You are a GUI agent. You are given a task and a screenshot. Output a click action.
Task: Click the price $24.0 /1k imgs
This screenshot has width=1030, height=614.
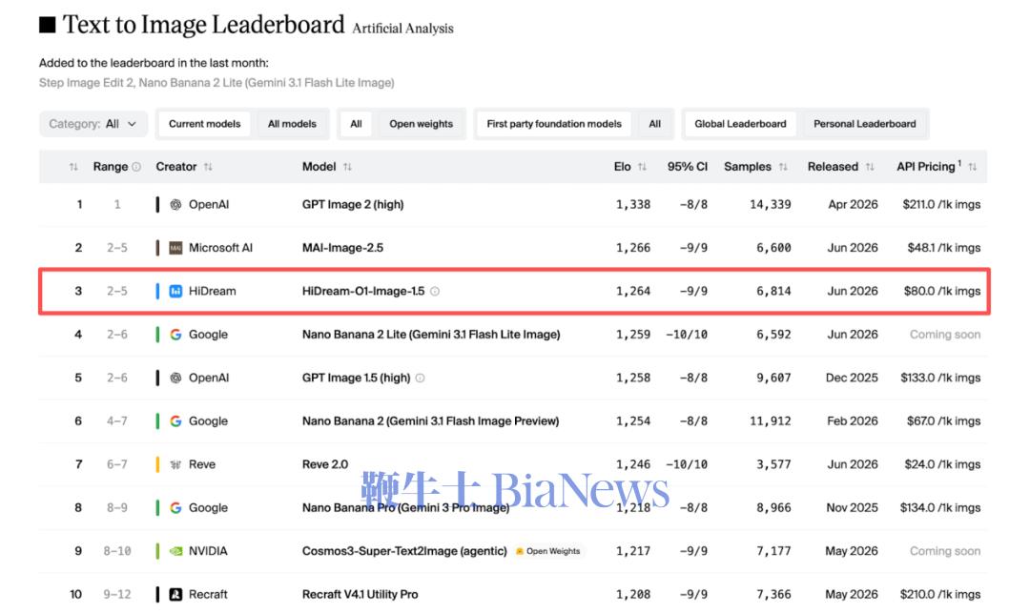942,464
